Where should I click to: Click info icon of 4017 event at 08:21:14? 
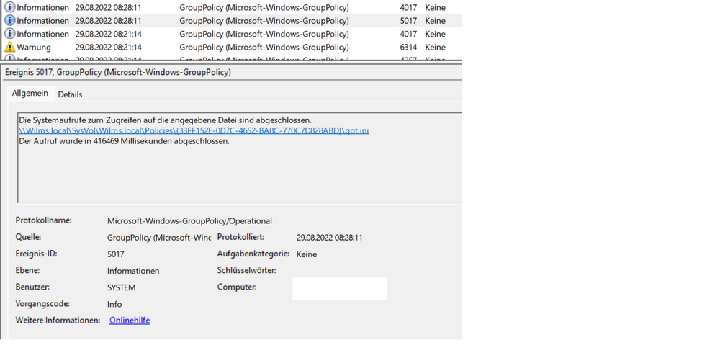[x=10, y=34]
